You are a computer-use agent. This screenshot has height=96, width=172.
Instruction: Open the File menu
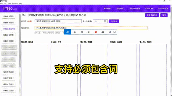click(1, 3)
